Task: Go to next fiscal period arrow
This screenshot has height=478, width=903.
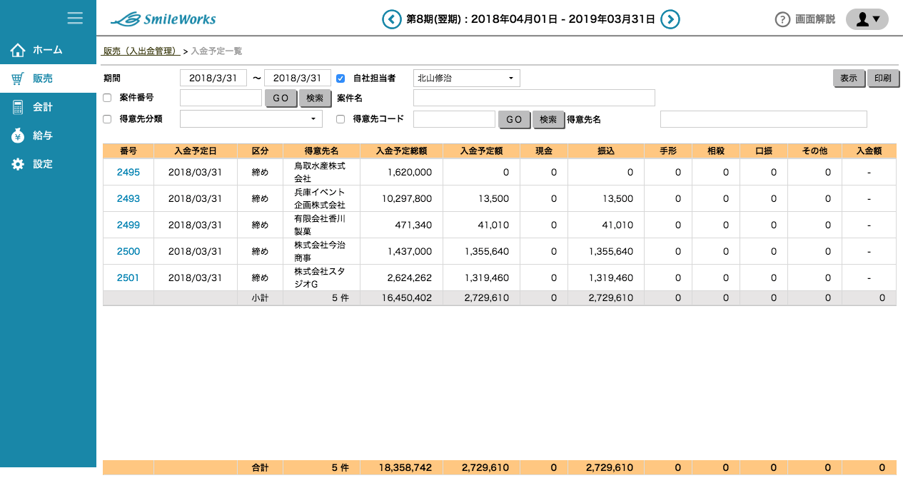Action: click(670, 19)
